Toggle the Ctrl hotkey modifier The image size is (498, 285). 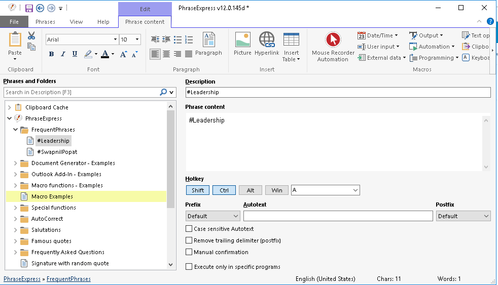click(224, 190)
